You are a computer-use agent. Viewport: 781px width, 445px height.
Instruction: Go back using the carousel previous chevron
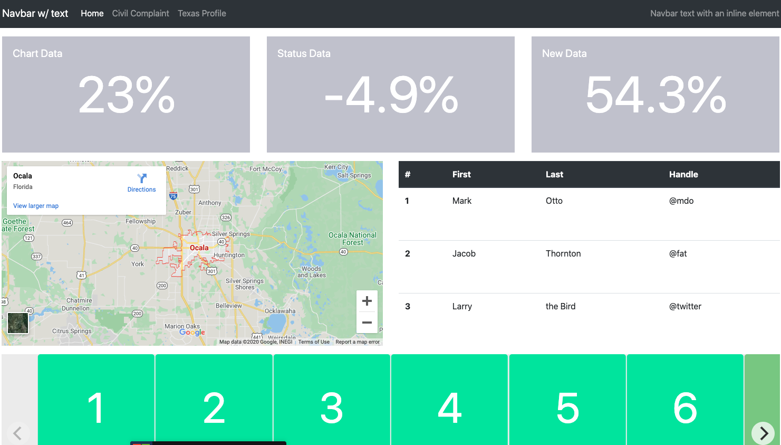tap(18, 433)
